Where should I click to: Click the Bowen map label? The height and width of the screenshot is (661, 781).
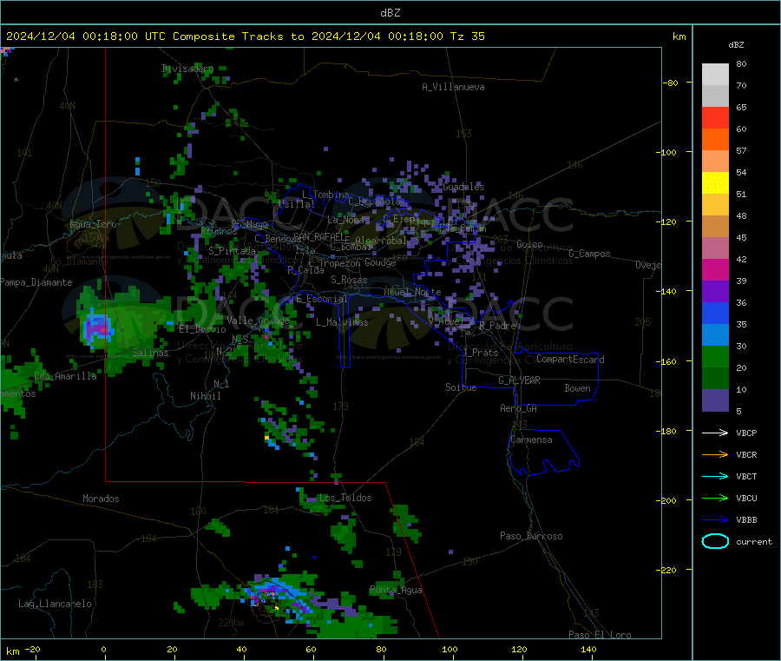pos(577,388)
